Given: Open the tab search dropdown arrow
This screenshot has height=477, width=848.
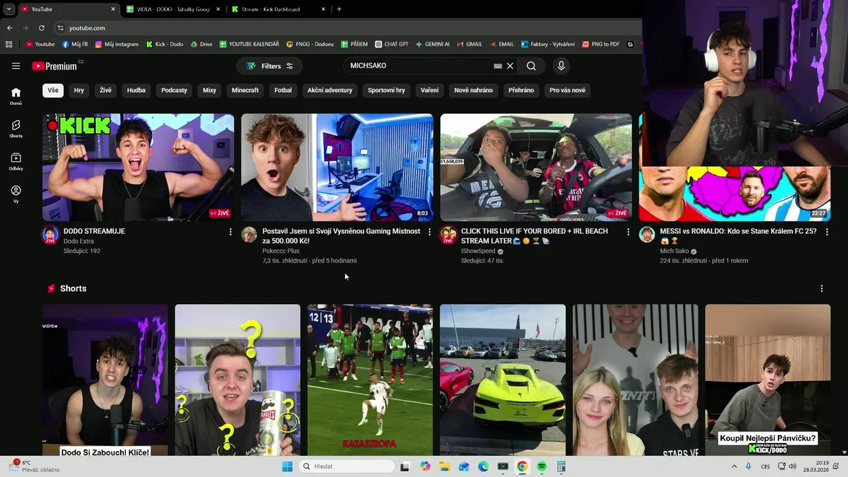Looking at the screenshot, I should click(x=9, y=9).
